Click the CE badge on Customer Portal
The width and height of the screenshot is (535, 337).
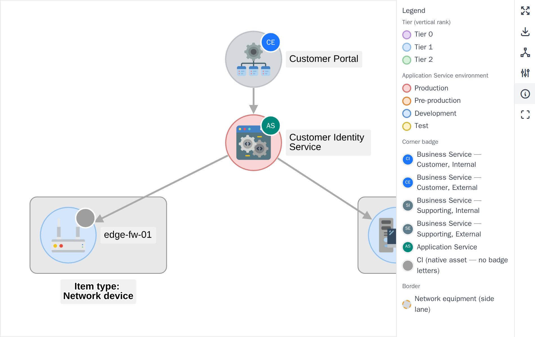271,42
